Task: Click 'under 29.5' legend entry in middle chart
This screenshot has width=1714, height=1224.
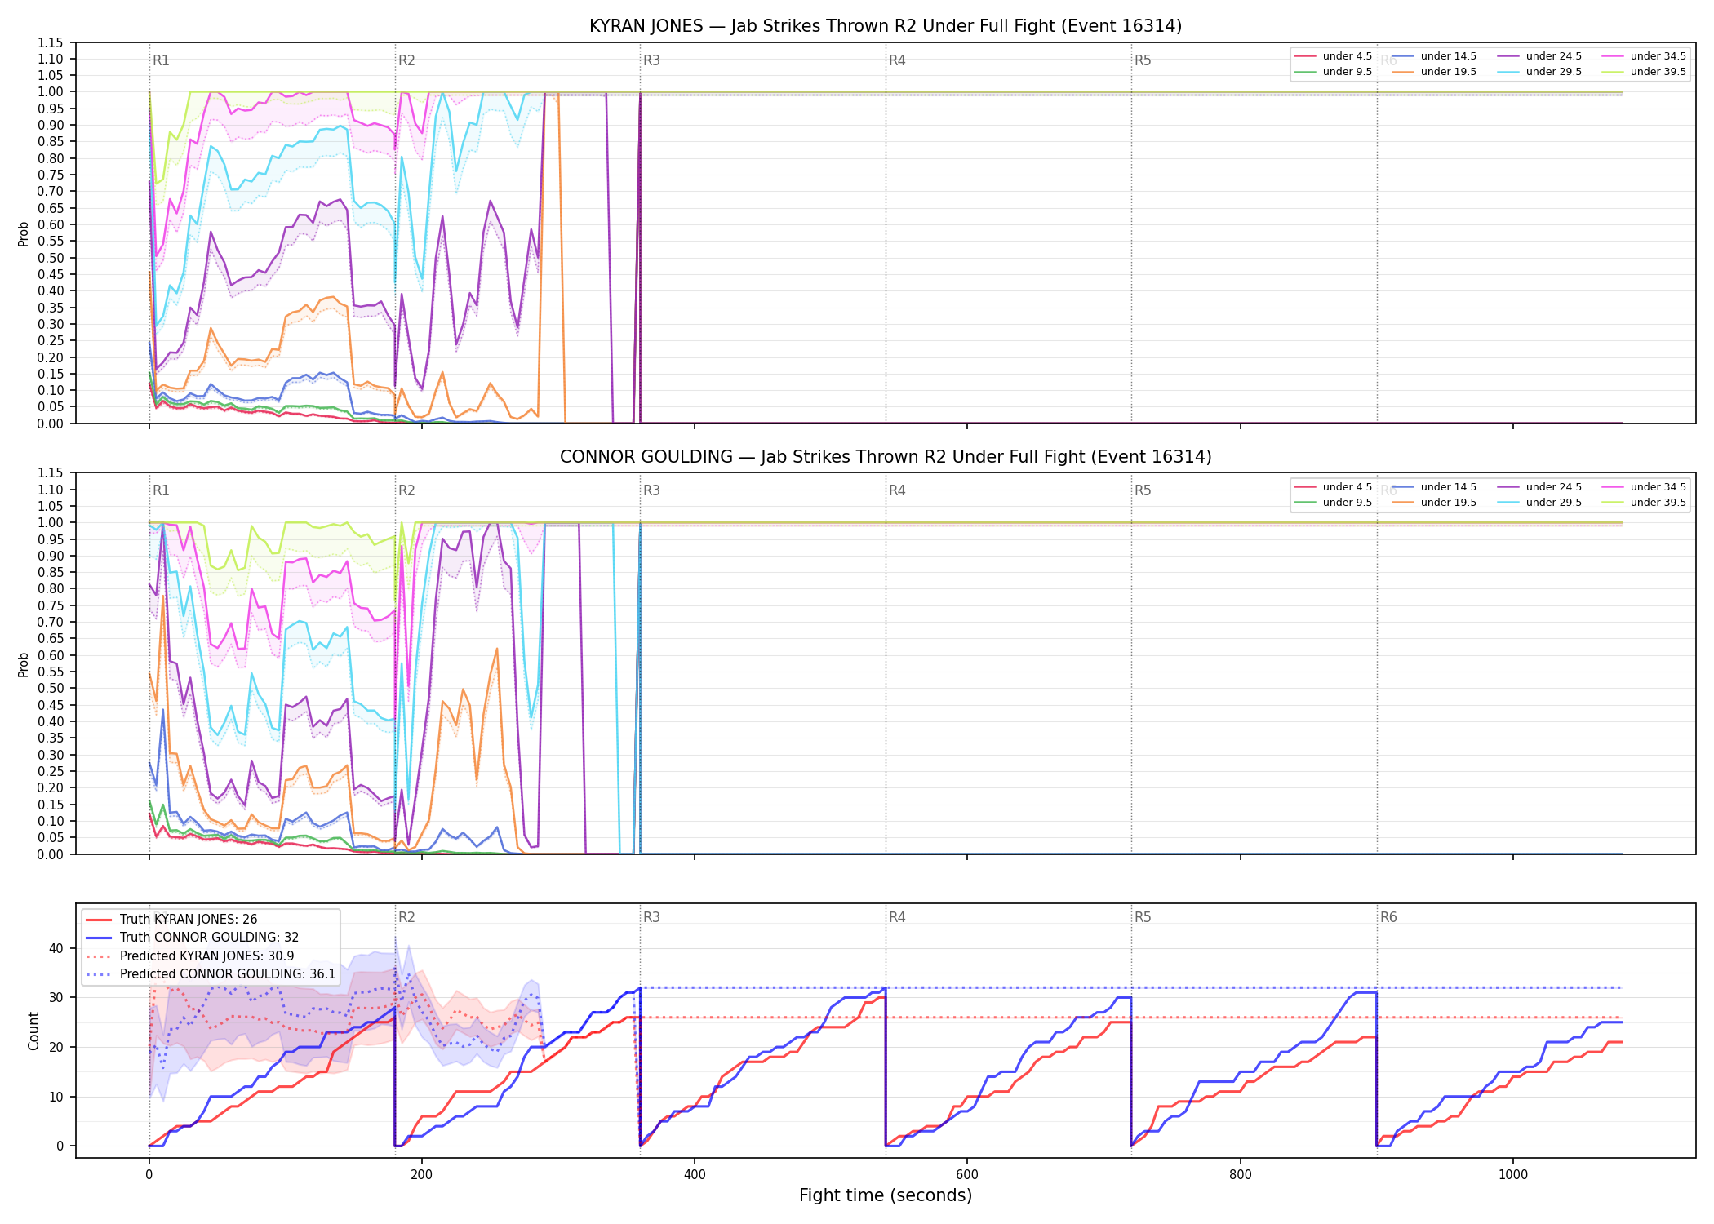Action: click(1540, 503)
